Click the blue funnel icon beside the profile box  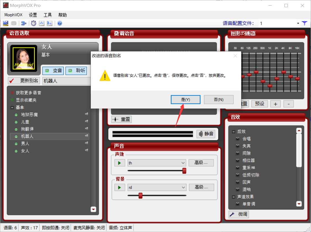tap(304, 23)
